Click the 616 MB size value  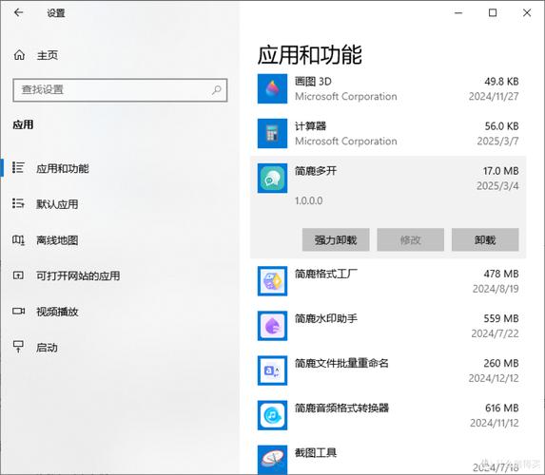point(502,408)
